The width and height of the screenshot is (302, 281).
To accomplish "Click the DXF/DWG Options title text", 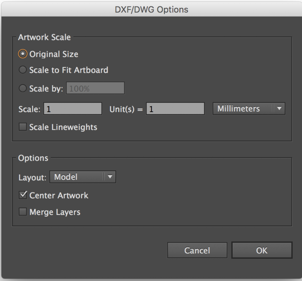I will [x=151, y=10].
